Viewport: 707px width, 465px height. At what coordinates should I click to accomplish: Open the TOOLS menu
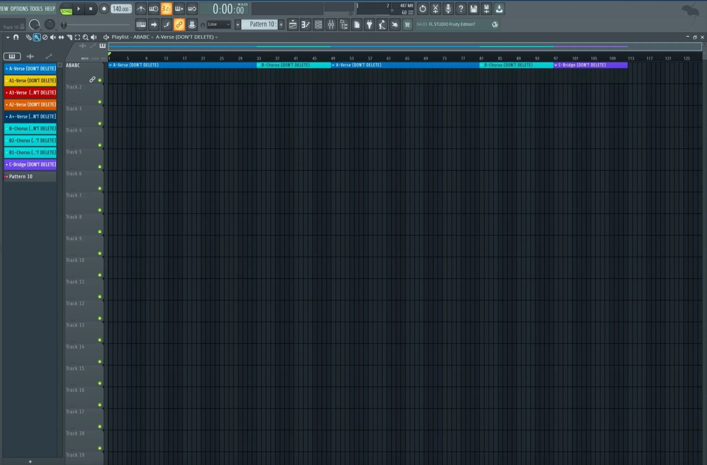pyautogui.click(x=36, y=9)
